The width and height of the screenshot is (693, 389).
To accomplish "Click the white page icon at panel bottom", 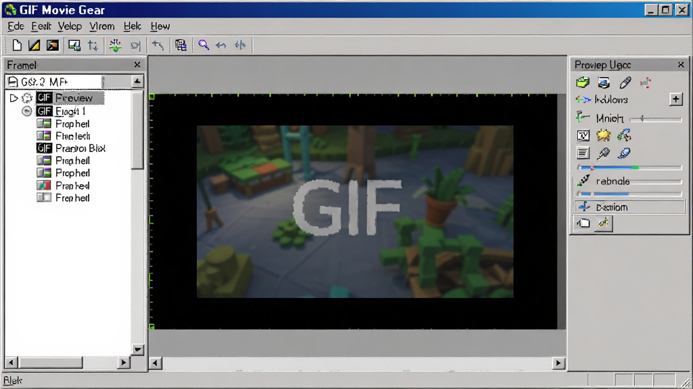I will pos(583,223).
